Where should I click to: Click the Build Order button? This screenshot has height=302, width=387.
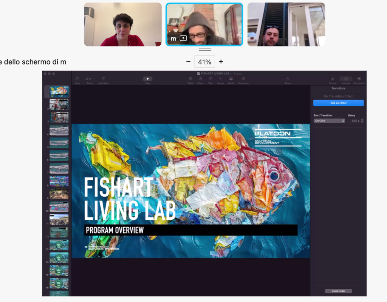coord(338,291)
